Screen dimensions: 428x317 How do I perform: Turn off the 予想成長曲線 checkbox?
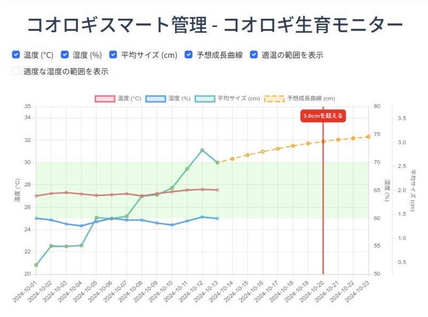click(x=188, y=55)
